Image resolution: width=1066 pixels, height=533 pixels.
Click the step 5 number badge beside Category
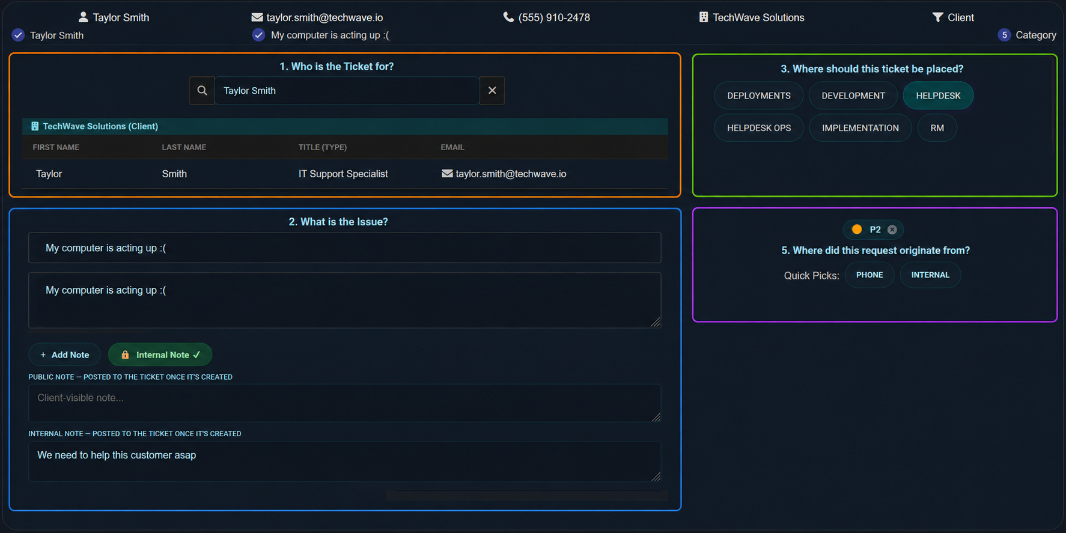(1004, 35)
